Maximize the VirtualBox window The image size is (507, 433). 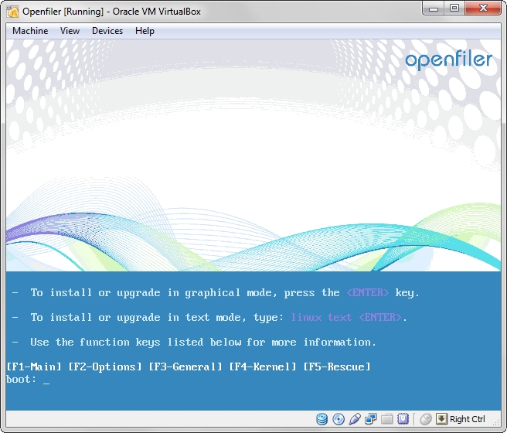click(454, 9)
